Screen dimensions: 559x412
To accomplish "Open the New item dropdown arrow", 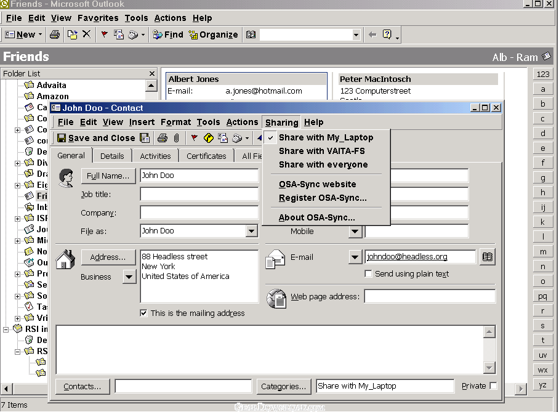I will coord(40,34).
